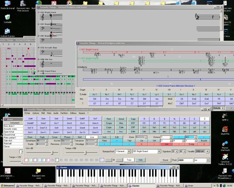This screenshot has width=234, height=188.
Task: Toggle the Au audio track button
Action: click(101, 160)
